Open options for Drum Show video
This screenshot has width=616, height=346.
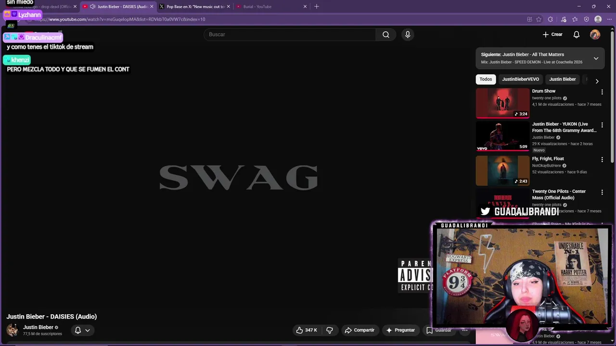coord(602,92)
